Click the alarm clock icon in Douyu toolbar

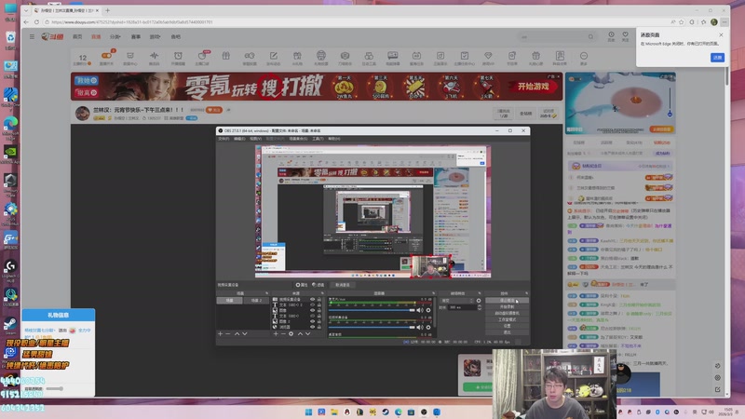click(x=178, y=56)
